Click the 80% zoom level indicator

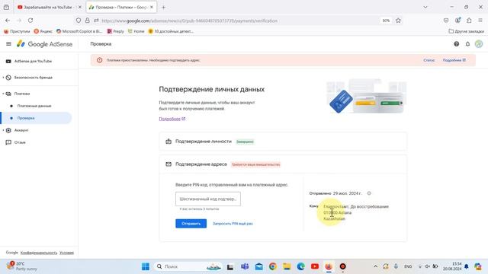tap(386, 21)
